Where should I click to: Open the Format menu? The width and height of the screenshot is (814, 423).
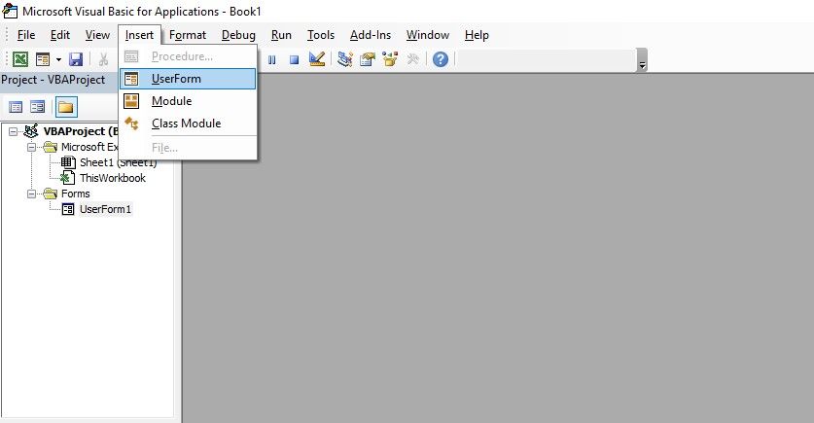coord(188,35)
